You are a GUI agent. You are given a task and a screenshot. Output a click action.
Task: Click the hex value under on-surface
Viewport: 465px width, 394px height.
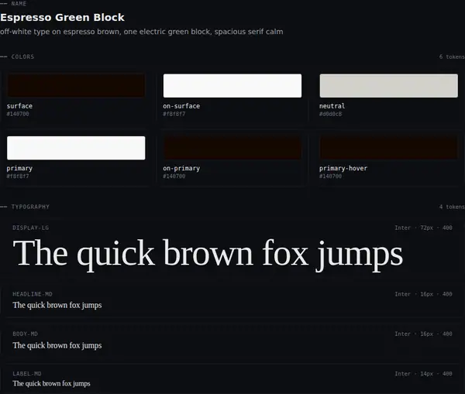click(x=174, y=114)
